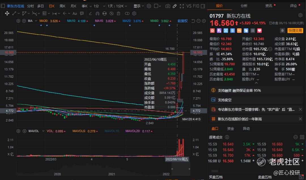
Task: Open MAVOL indicator settings gear
Action: 18,131
